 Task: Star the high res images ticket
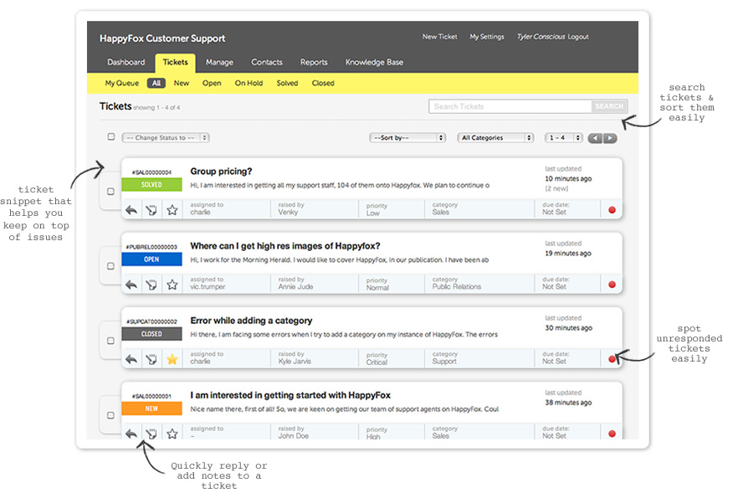click(x=172, y=285)
